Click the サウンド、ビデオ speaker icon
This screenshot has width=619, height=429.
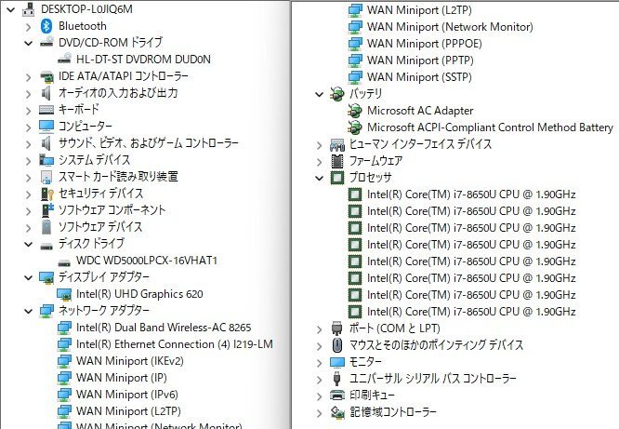46,143
